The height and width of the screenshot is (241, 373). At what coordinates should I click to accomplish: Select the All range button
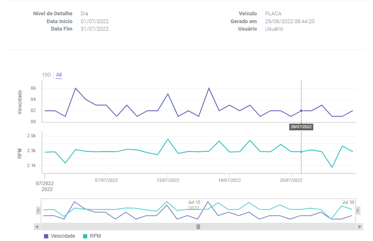[59, 75]
